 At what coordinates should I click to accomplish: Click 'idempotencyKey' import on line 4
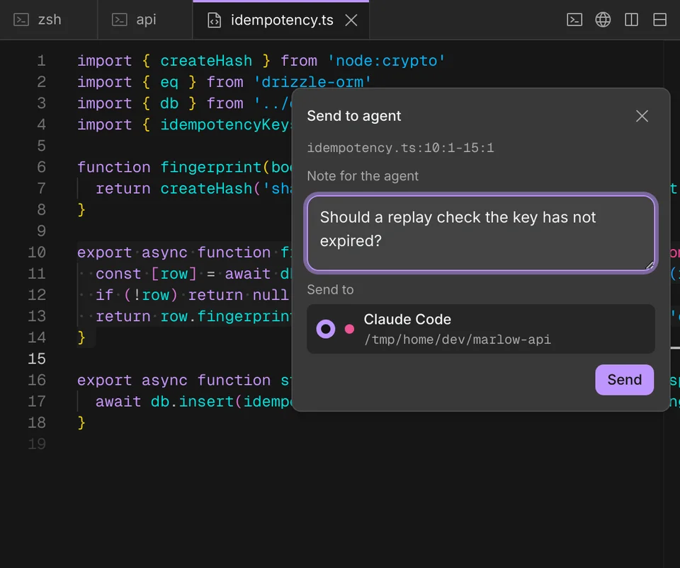point(225,124)
